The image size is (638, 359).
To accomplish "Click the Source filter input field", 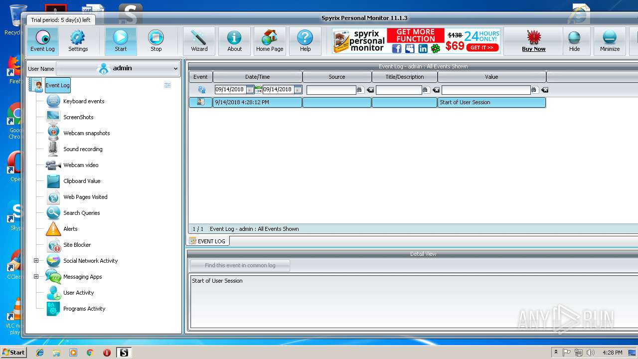I will click(x=331, y=90).
